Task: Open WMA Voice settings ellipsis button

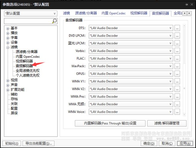Action: (x=177, y=112)
